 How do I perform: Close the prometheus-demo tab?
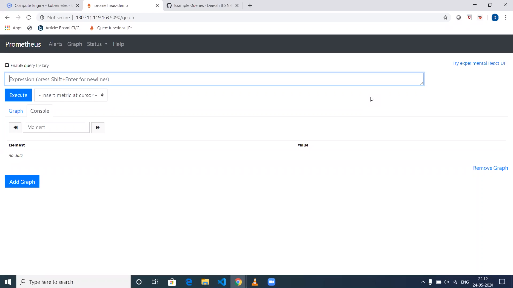(x=157, y=5)
